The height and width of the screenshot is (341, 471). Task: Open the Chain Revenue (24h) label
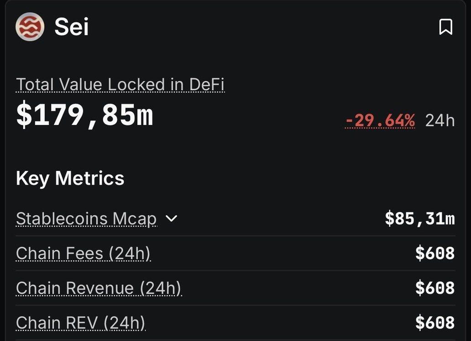(99, 288)
